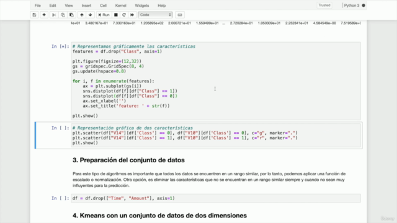
Task: Click the output value 1.050309e+01
Action: (x=269, y=23)
